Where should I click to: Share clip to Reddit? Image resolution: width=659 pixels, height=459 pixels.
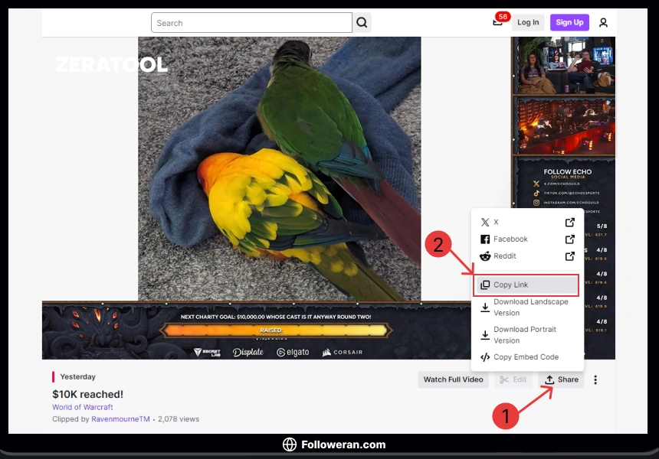click(505, 256)
